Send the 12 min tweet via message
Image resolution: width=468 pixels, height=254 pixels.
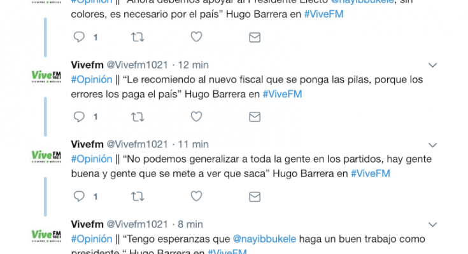[255, 117]
